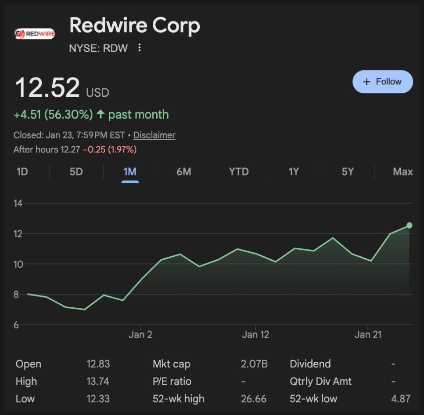The image size is (424, 415).
Task: Click the plus Follow button
Action: pyautogui.click(x=382, y=82)
